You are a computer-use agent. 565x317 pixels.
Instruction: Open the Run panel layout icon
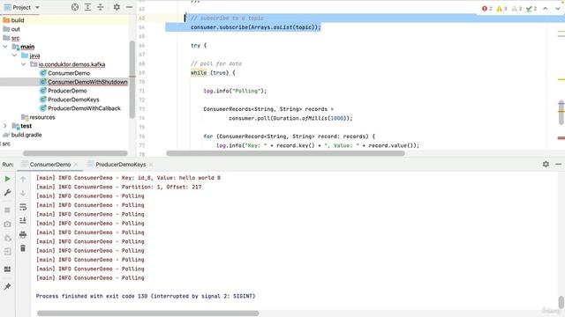pos(7,269)
